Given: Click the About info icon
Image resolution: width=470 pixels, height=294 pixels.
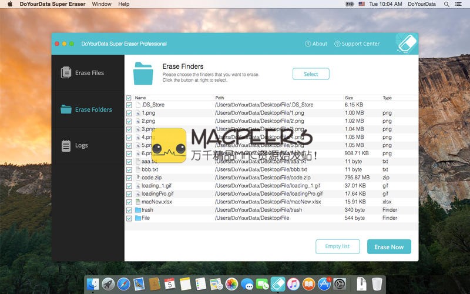Looking at the screenshot, I should (x=308, y=44).
